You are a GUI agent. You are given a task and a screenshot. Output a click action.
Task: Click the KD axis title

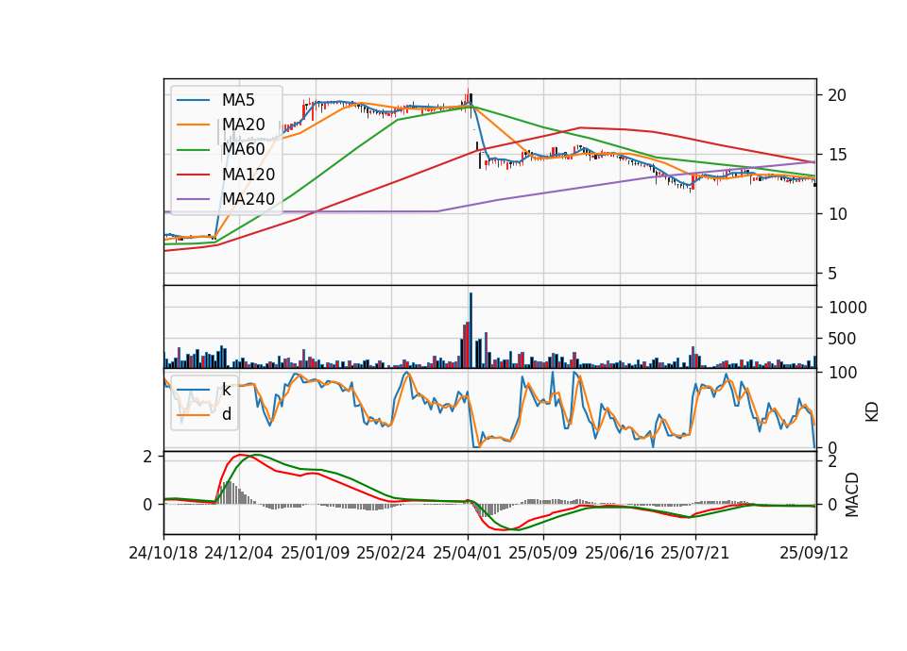[872, 411]
